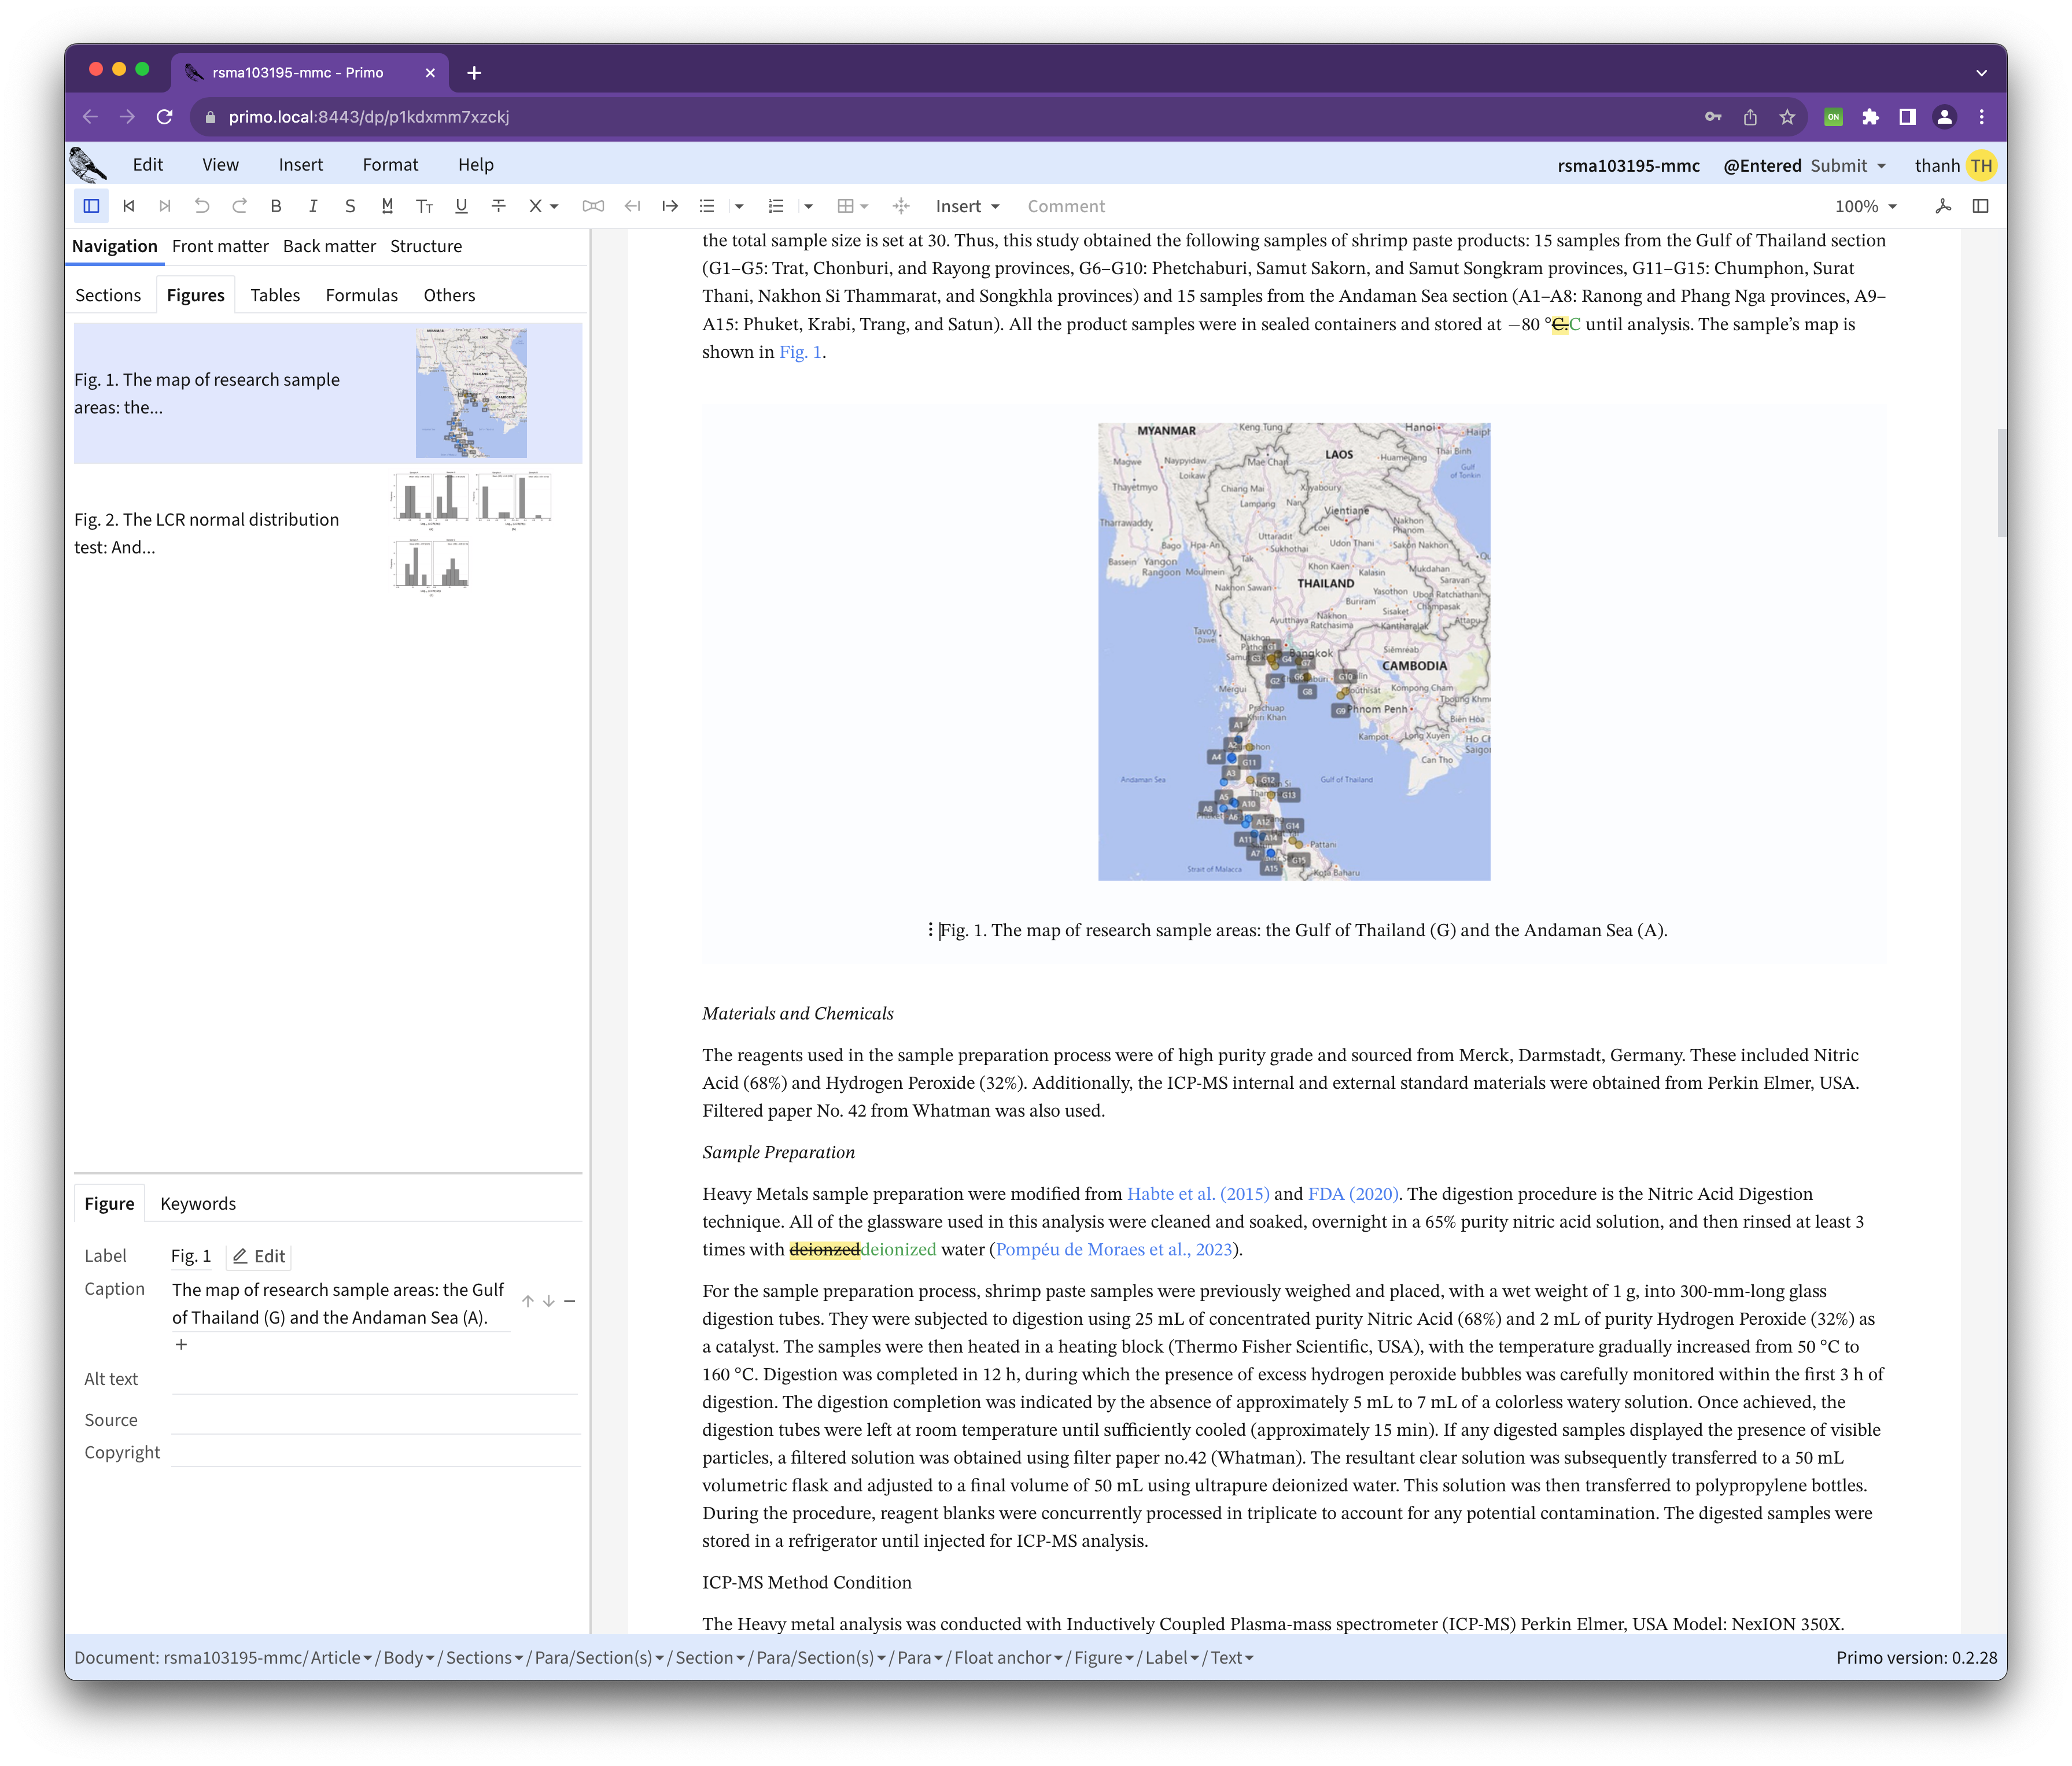Click the undo arrow icon
Viewport: 2072px width, 1766px height.
[x=202, y=206]
